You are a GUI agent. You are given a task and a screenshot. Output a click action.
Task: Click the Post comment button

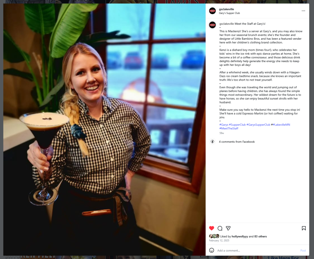[303, 251]
